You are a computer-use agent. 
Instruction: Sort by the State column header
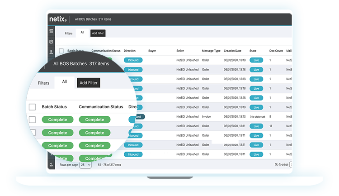click(x=253, y=51)
